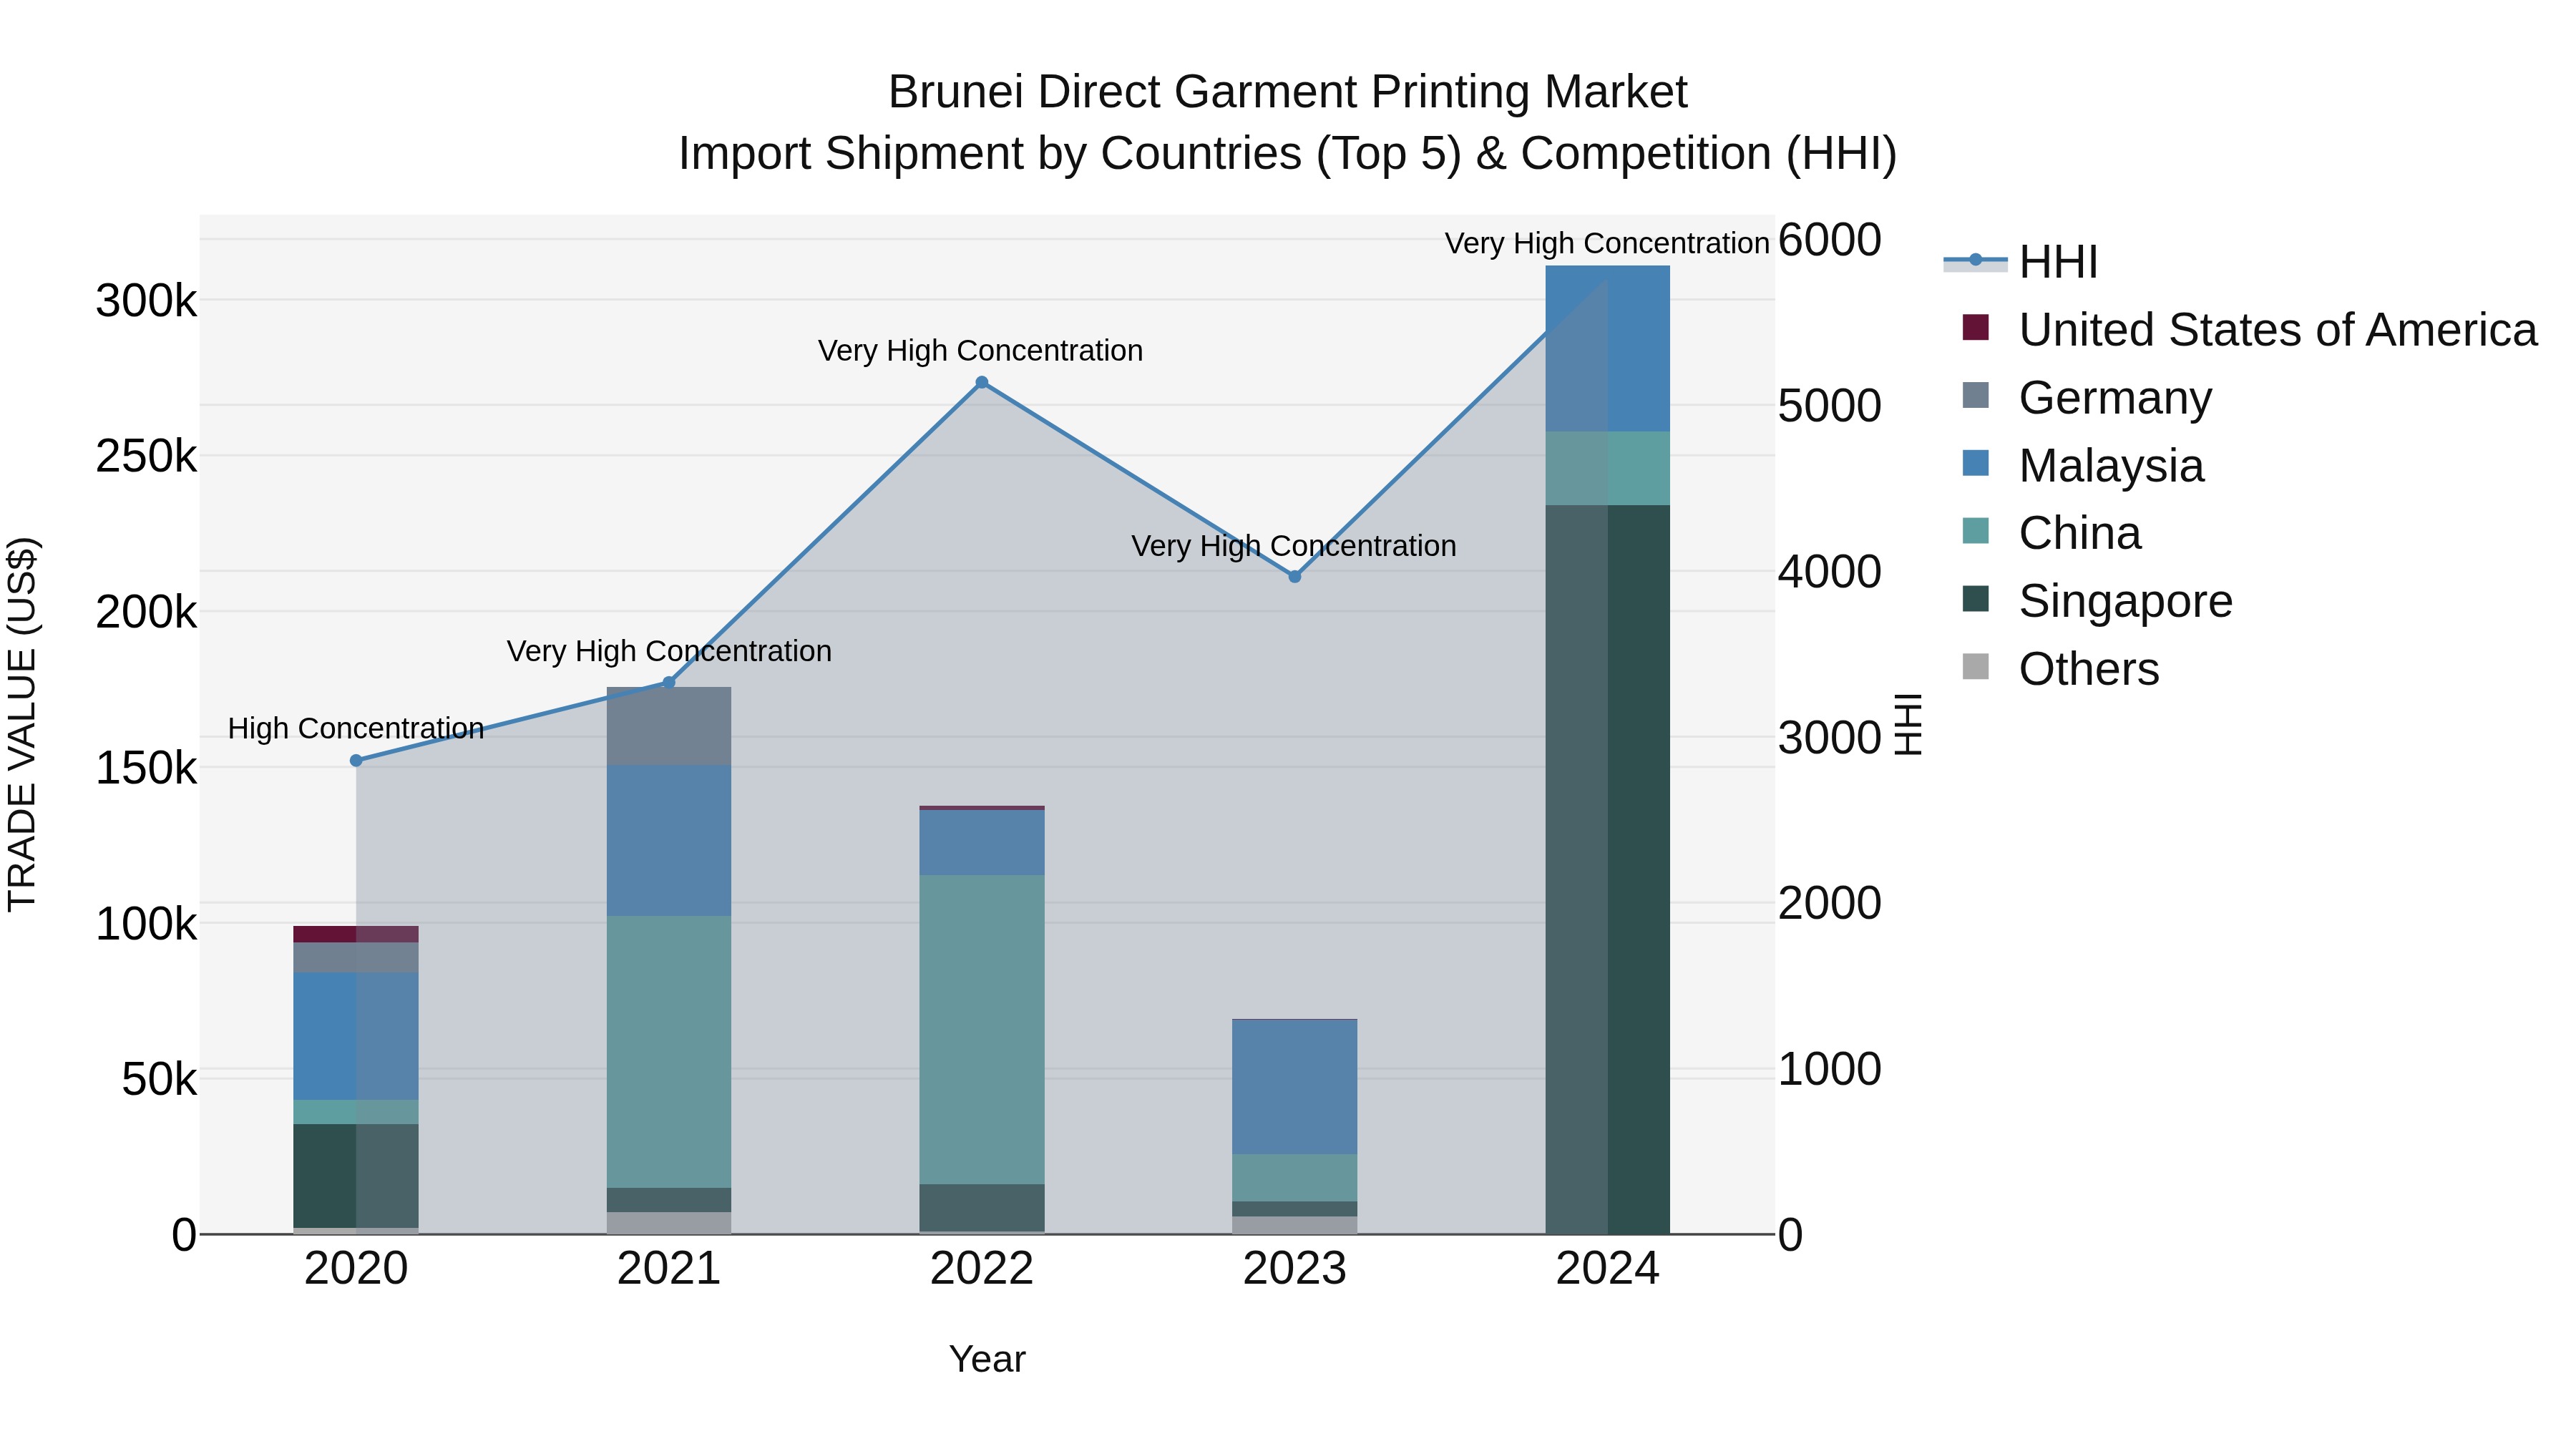Click the China teal legend swatch
This screenshot has width=2576, height=1449.
pos(1976,531)
